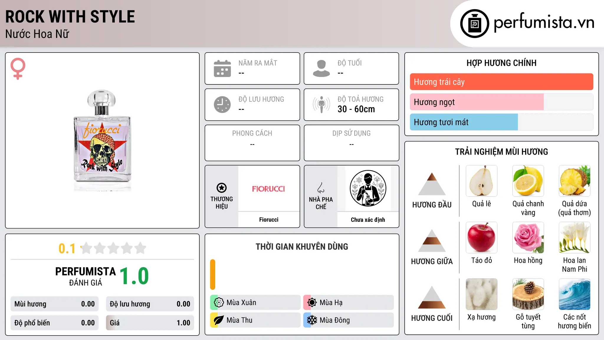604x340 pixels.
Task: Click the person icon beside Độ tuổi
Action: point(321,68)
